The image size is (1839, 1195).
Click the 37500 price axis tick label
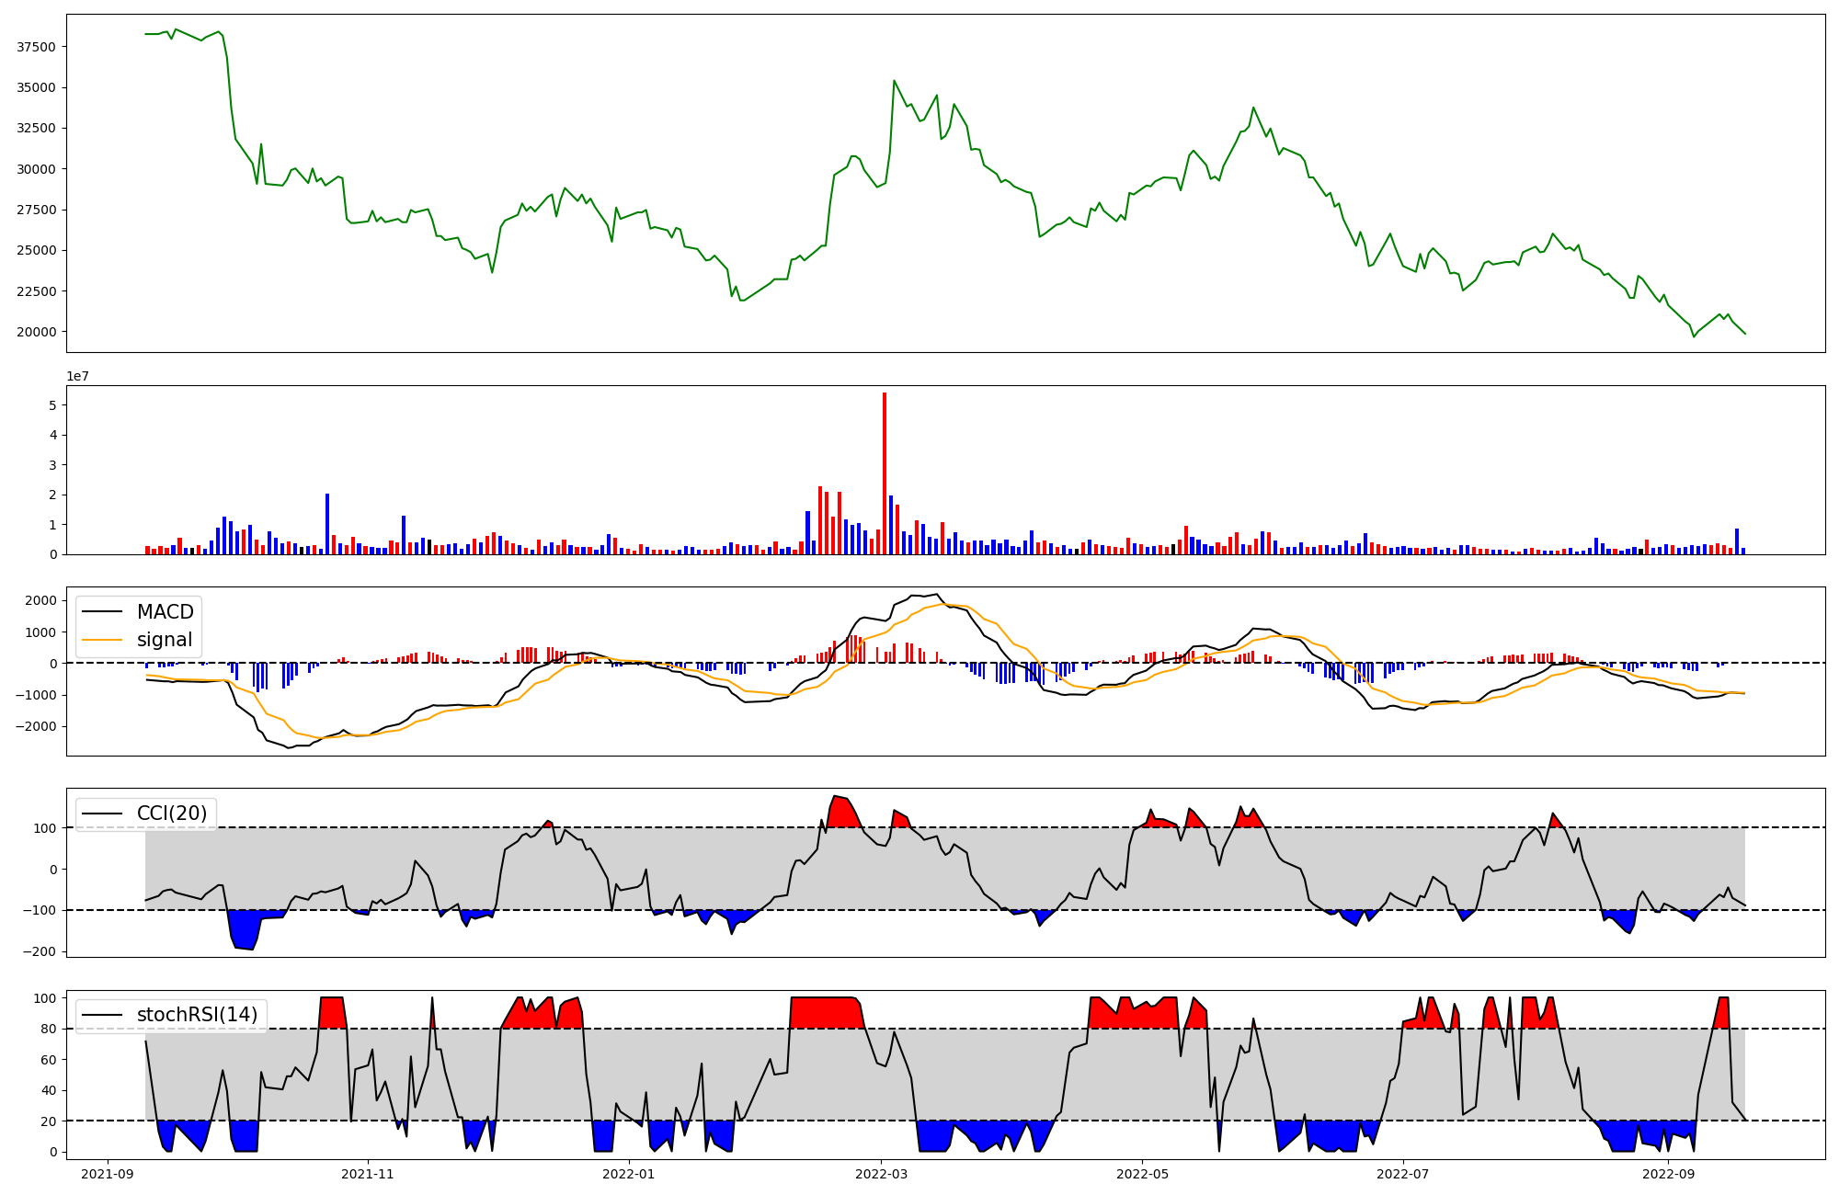pyautogui.click(x=36, y=47)
